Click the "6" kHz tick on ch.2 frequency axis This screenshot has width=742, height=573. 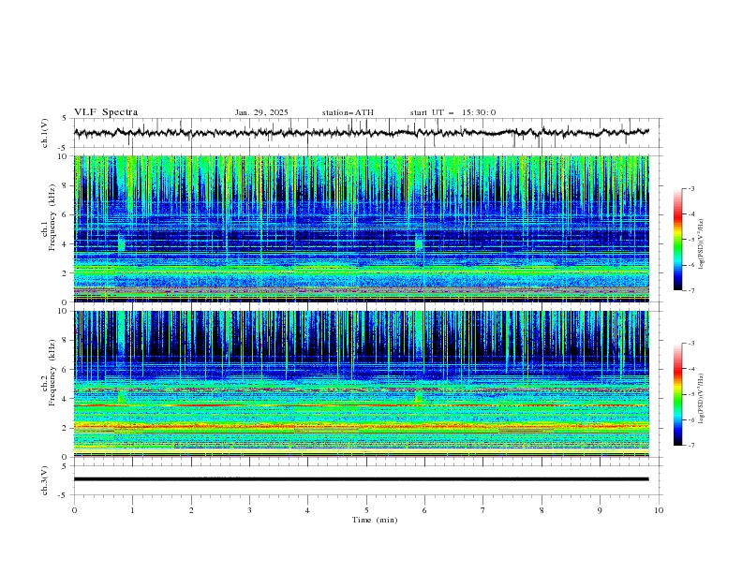[67, 369]
